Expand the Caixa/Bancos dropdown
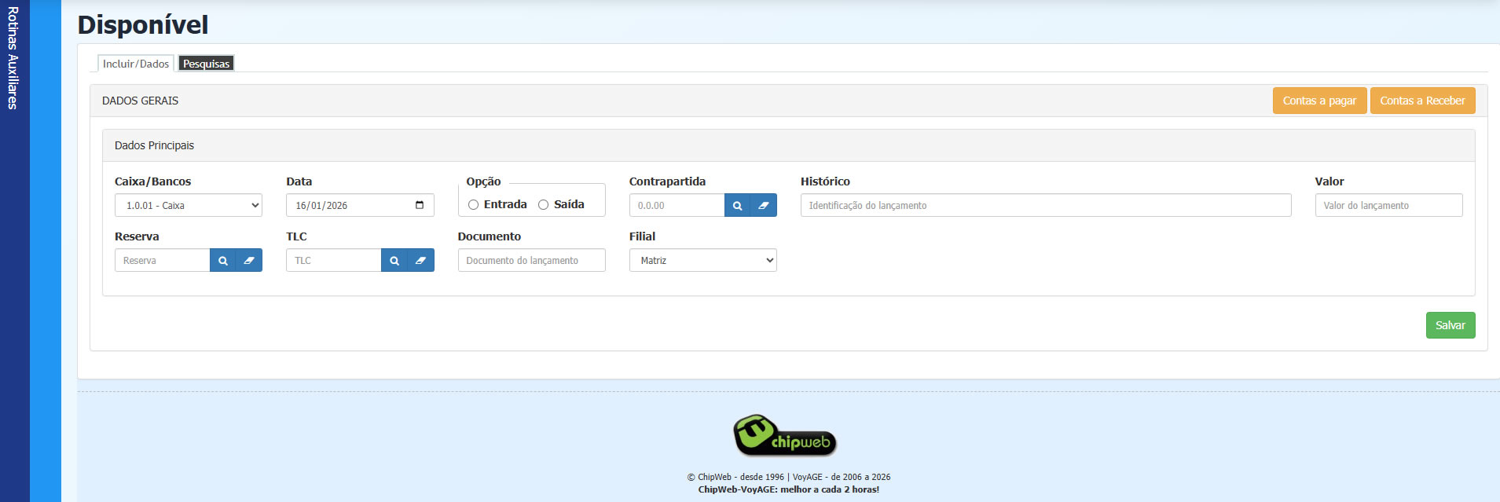This screenshot has height=502, width=1500. 189,206
